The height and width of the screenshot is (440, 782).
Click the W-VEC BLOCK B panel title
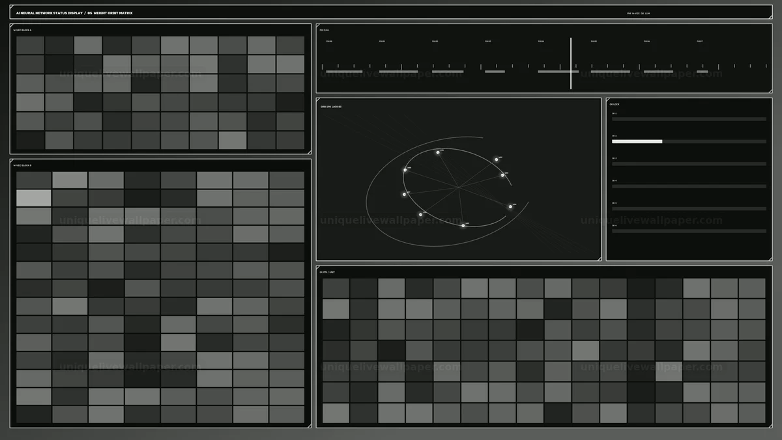22,165
